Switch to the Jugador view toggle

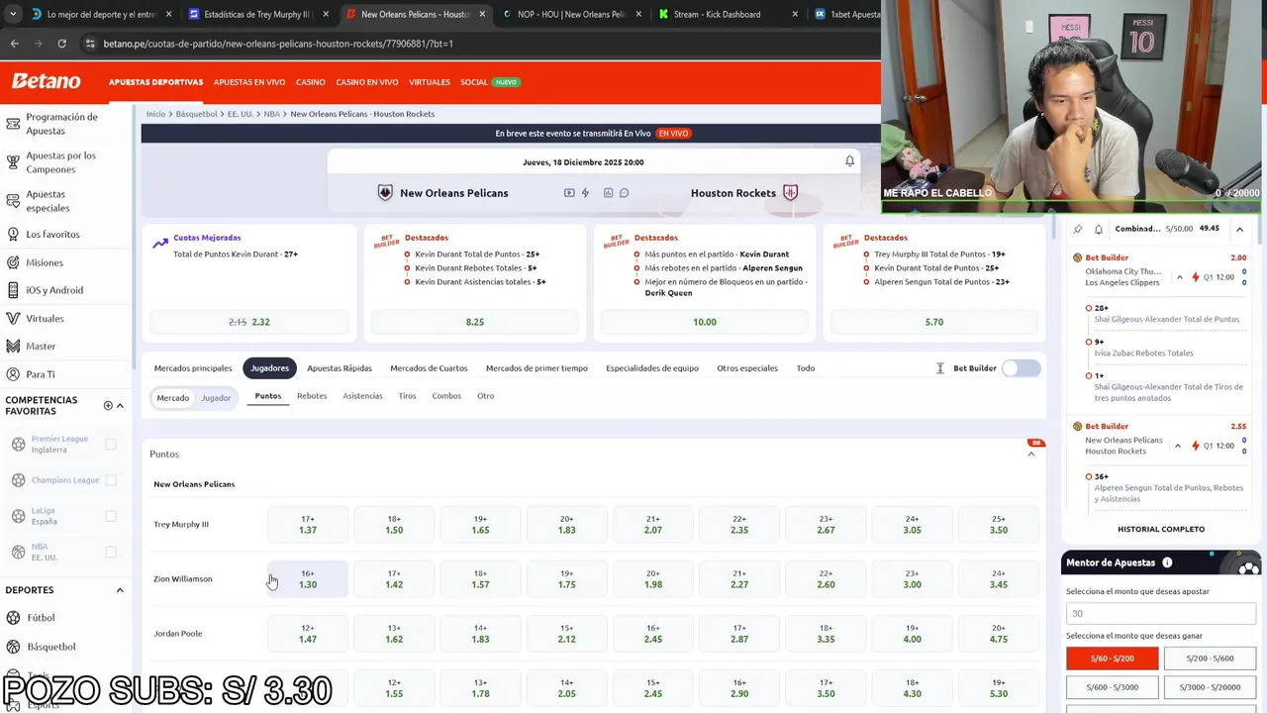216,398
